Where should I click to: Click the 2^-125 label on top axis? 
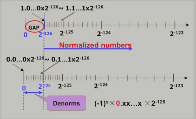pyautogui.click(x=67, y=33)
